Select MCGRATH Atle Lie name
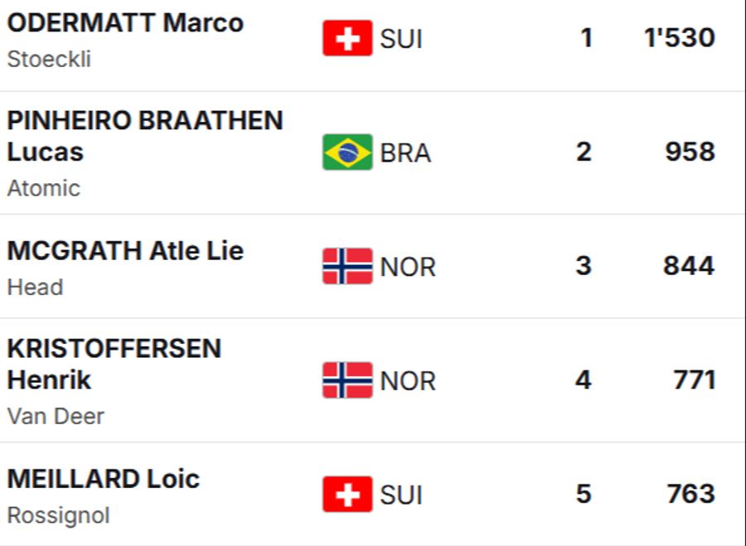 [125, 250]
